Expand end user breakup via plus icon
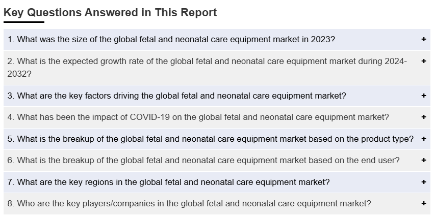 pos(423,160)
